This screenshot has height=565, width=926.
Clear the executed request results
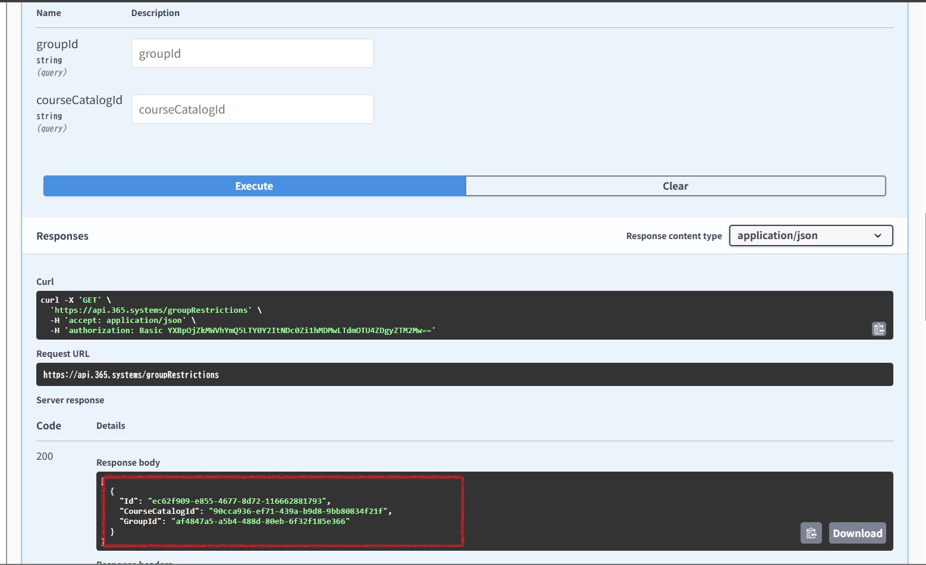click(x=676, y=186)
